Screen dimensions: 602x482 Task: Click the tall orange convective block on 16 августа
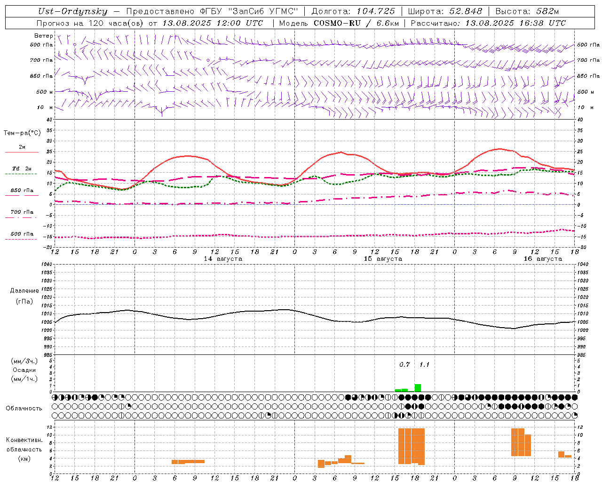[521, 442]
